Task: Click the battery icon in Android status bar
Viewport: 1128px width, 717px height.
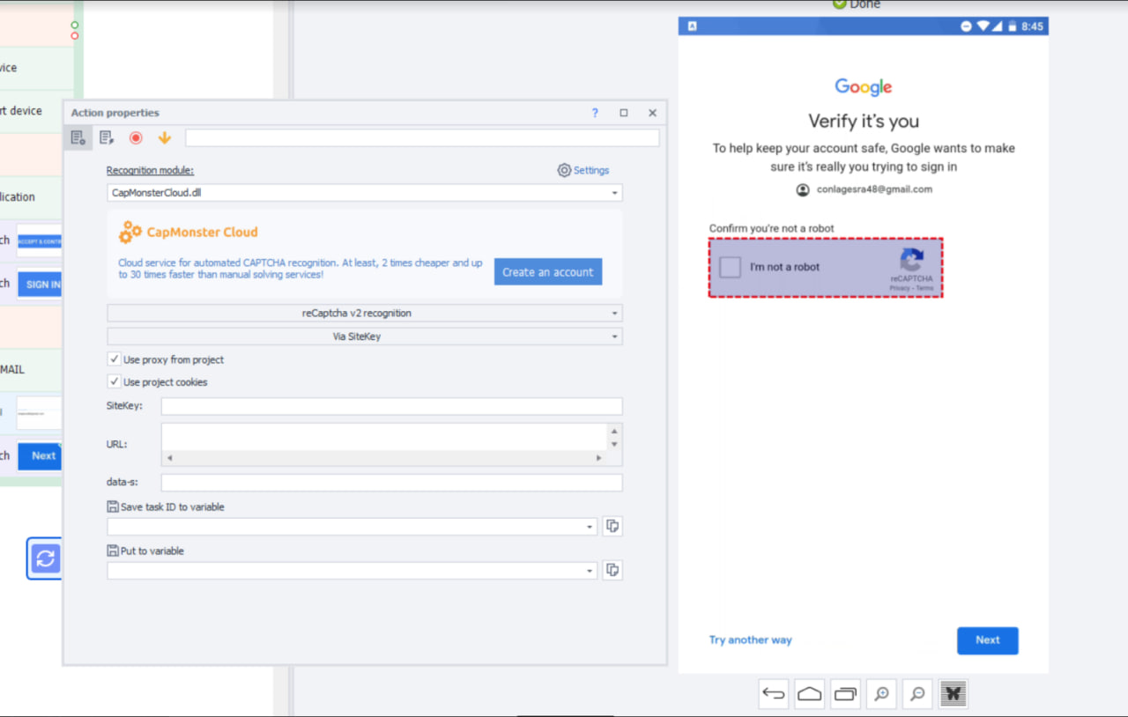Action: (1013, 26)
